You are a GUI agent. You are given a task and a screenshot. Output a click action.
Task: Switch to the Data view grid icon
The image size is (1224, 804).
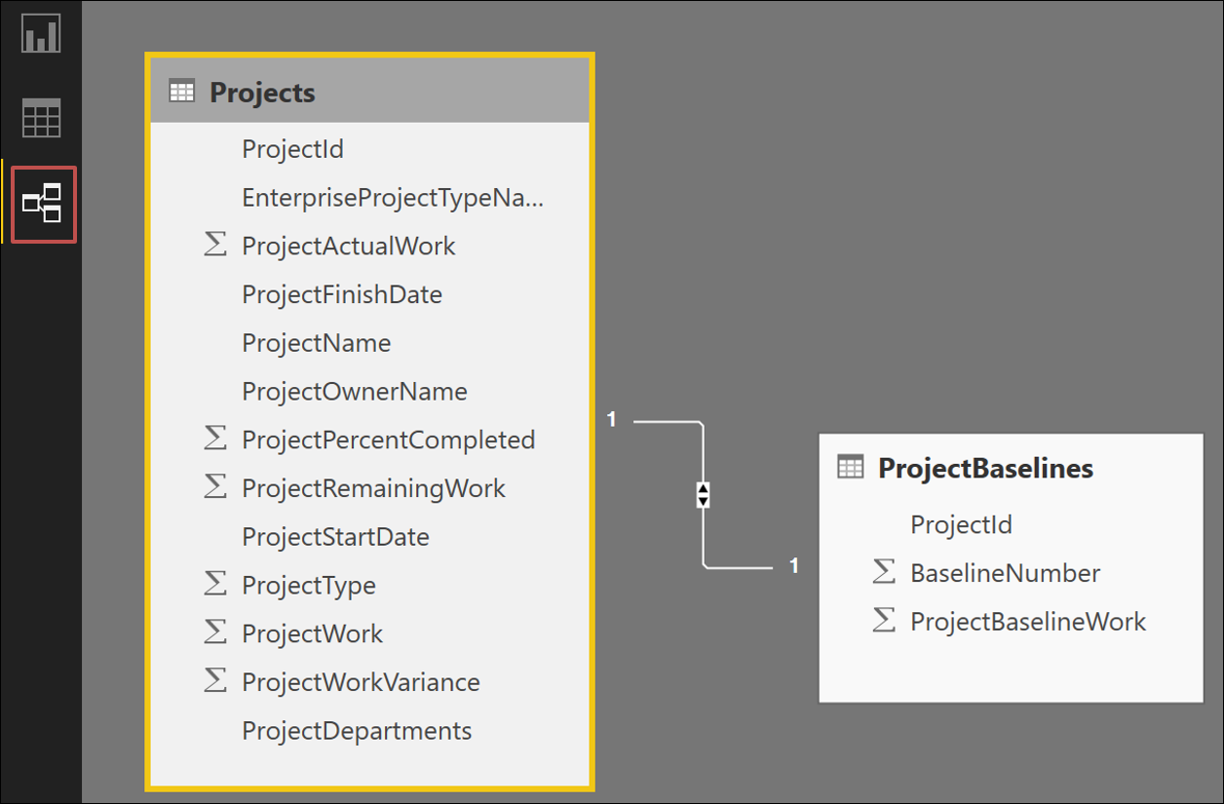[42, 118]
